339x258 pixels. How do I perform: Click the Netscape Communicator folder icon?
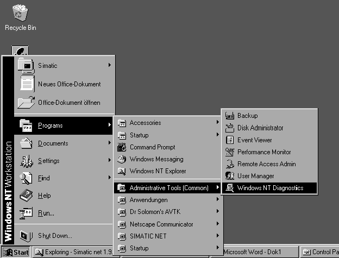click(x=122, y=224)
